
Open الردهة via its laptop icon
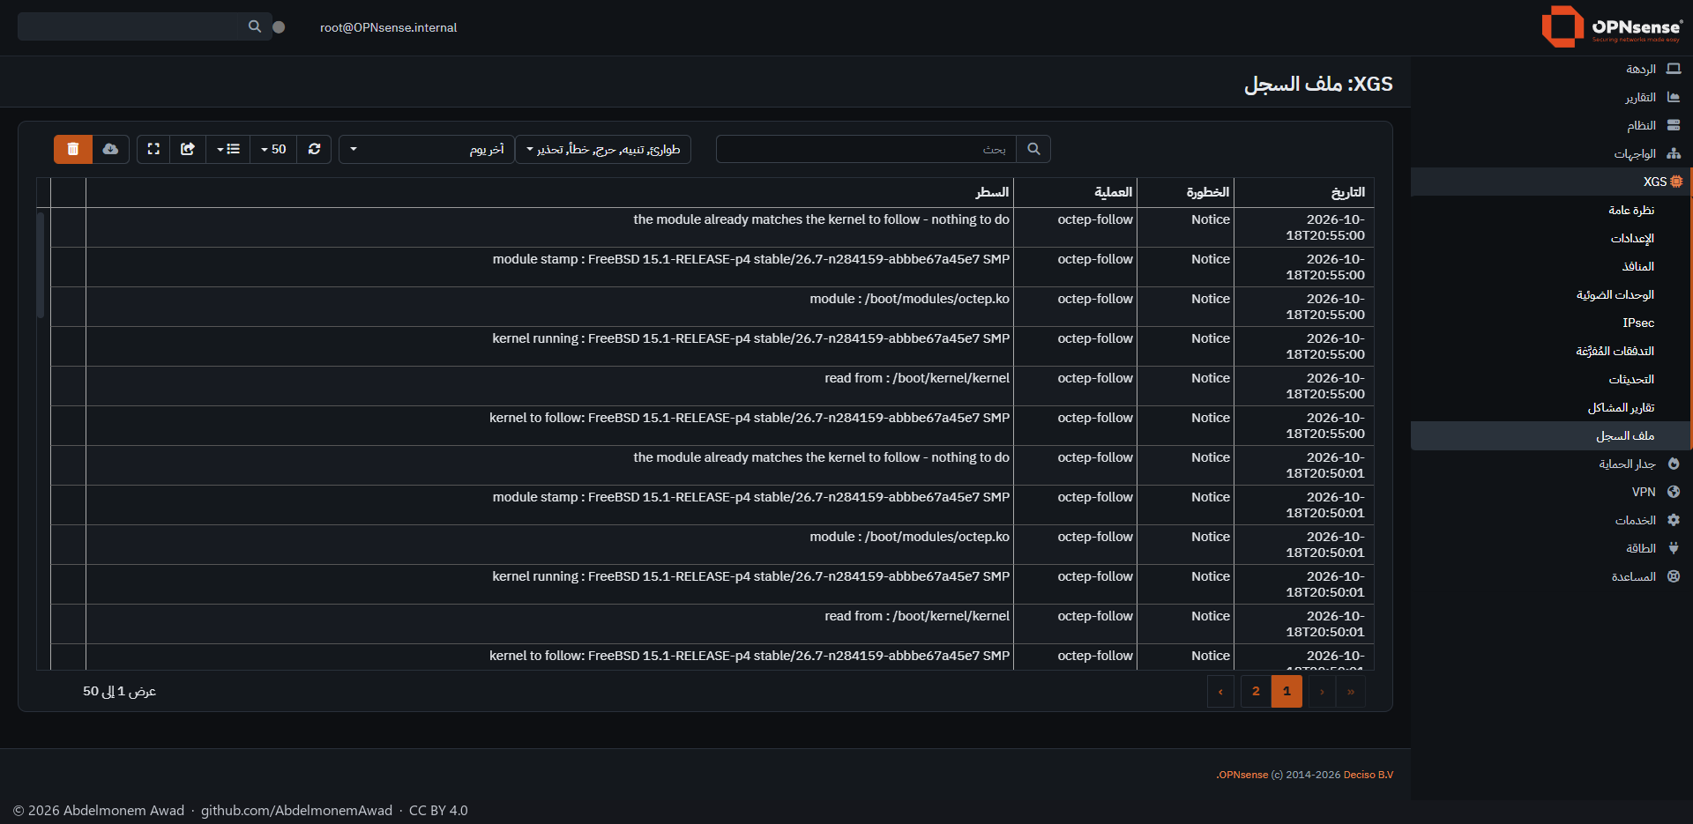coord(1674,69)
